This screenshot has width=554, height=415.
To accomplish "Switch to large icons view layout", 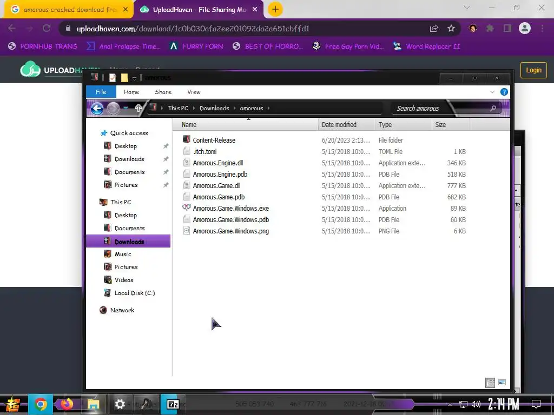I will click(x=502, y=383).
